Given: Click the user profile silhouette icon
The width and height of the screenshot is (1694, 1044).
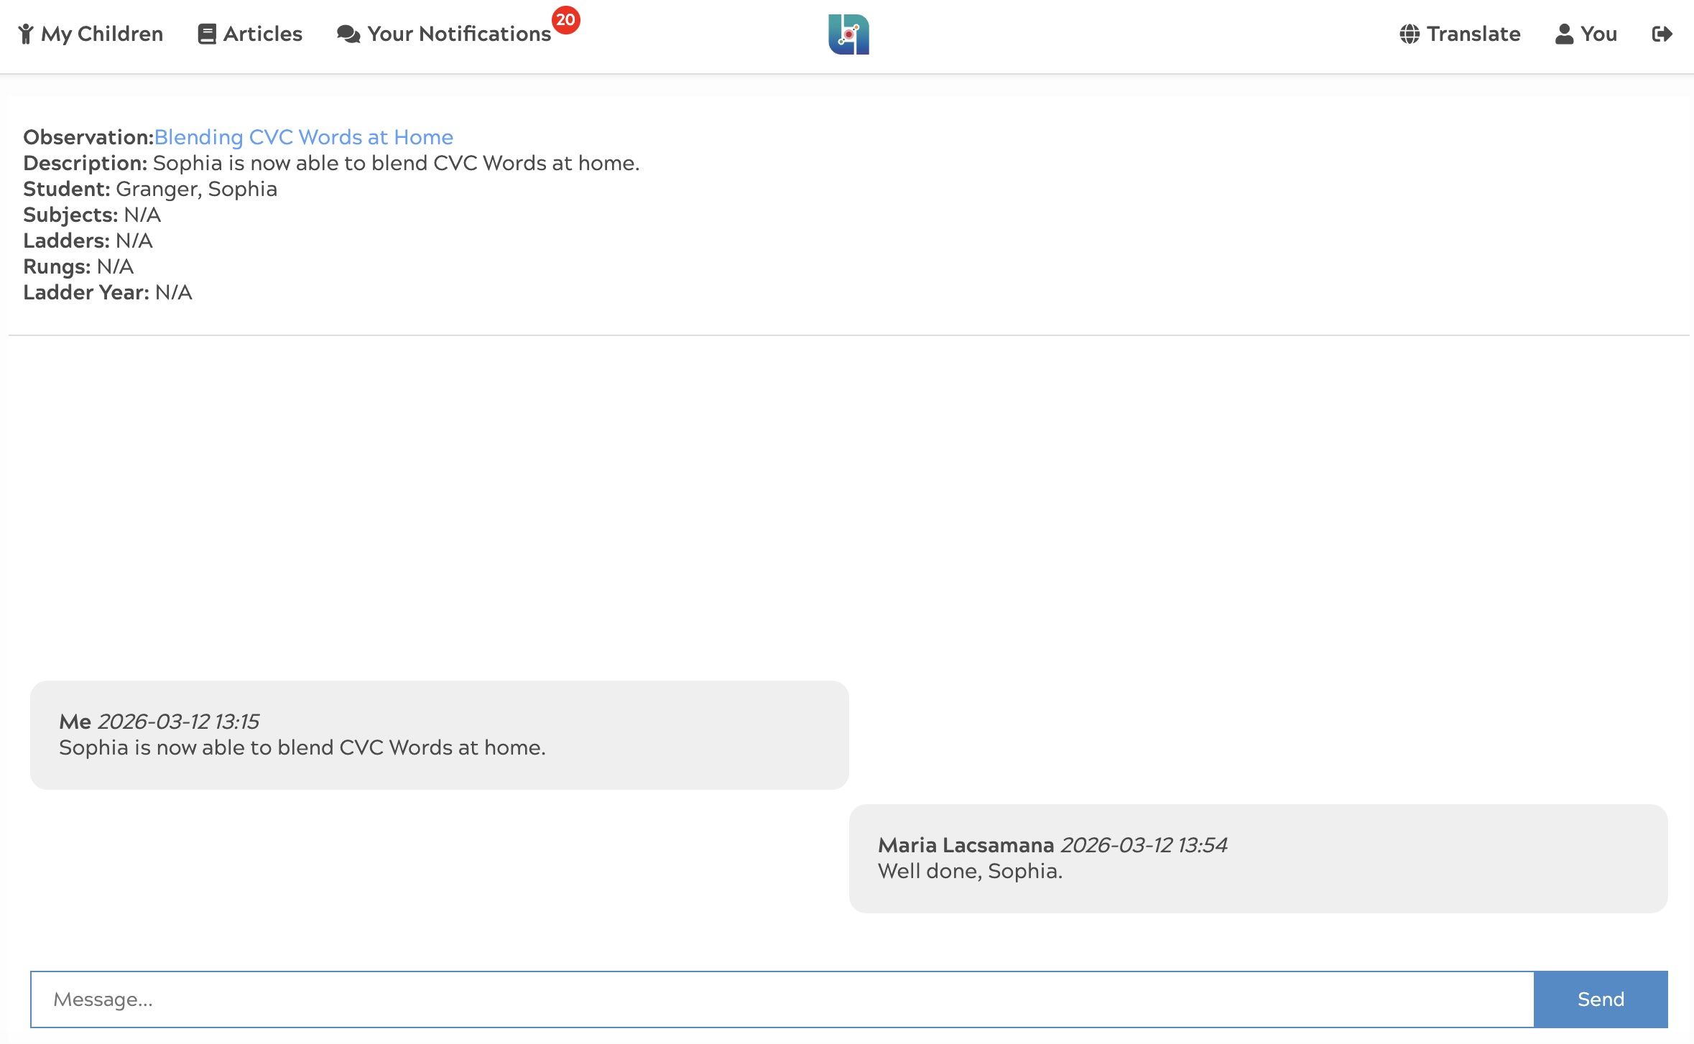Looking at the screenshot, I should pyautogui.click(x=1564, y=34).
